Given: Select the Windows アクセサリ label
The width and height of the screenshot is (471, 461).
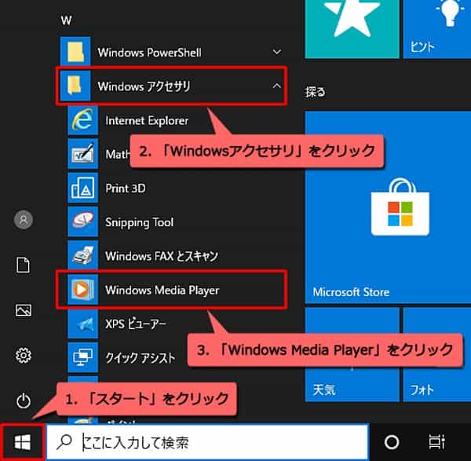Looking at the screenshot, I should [144, 86].
